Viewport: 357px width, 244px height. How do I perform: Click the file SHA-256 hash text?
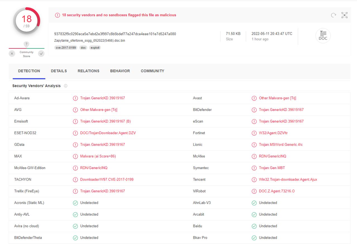115,34
